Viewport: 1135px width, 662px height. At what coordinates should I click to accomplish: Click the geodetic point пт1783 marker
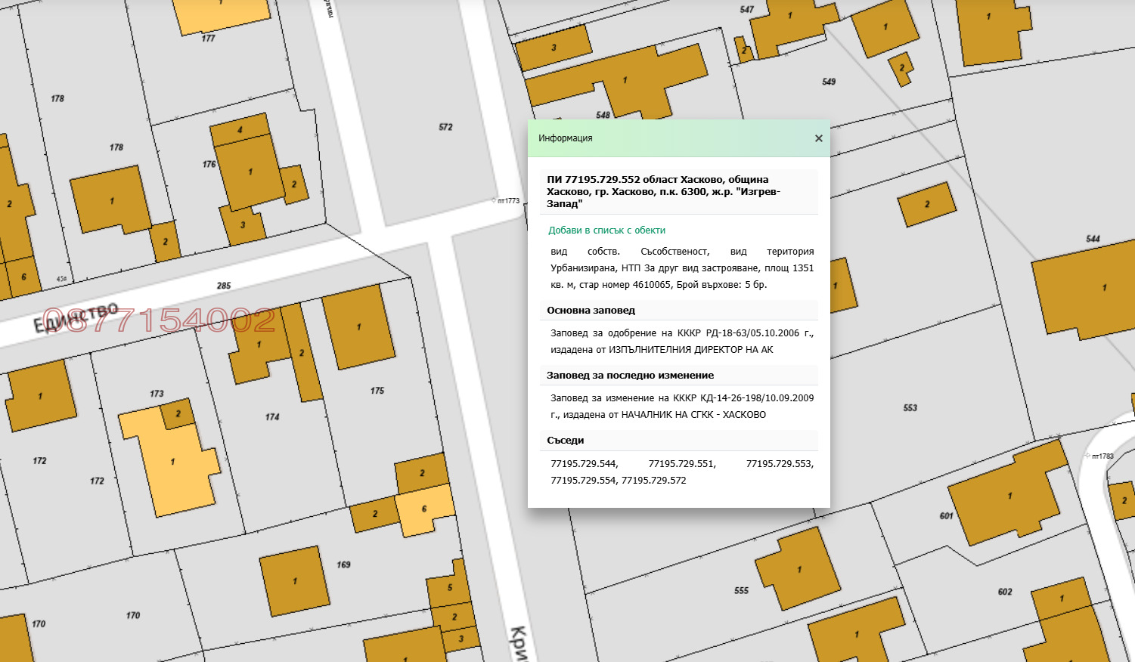coord(1087,456)
